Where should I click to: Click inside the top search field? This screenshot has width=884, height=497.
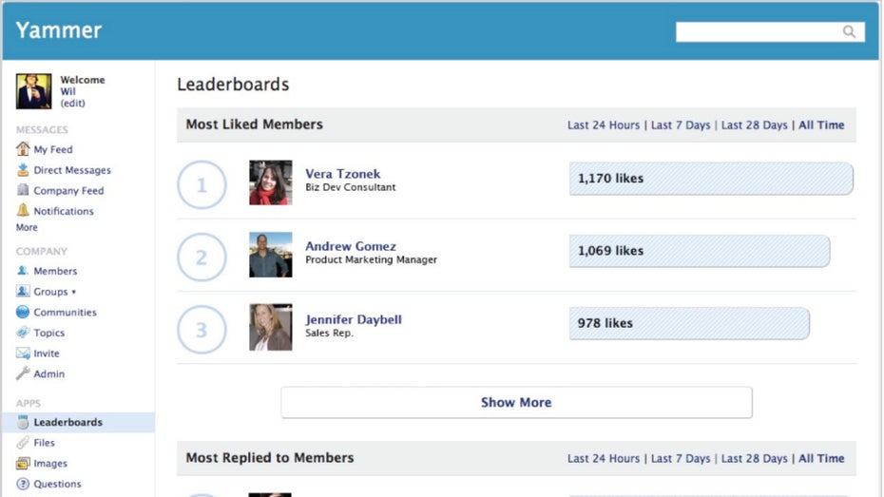(757, 32)
